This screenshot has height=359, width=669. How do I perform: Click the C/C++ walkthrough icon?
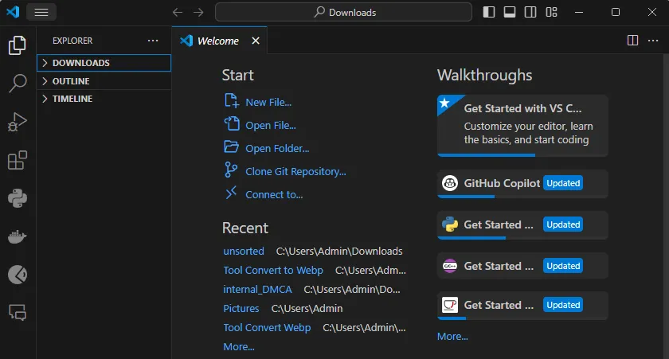pyautogui.click(x=450, y=266)
